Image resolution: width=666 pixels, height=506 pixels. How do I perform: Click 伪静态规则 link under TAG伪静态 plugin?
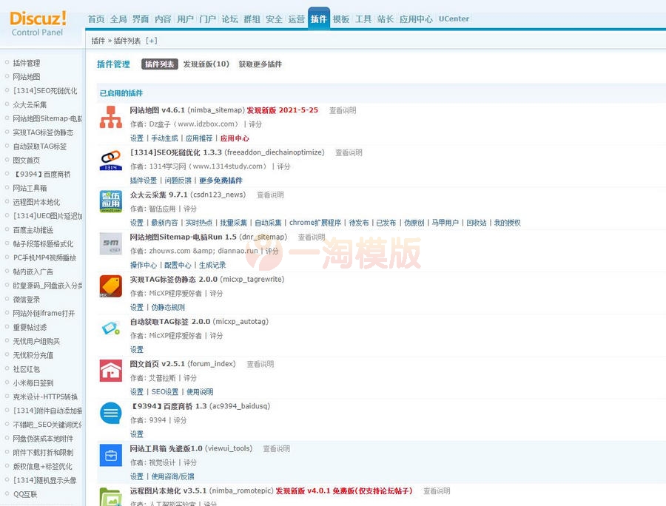coord(169,307)
